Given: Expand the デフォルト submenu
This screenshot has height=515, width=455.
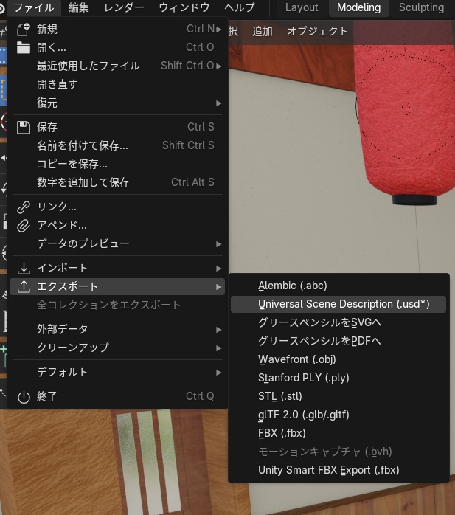Looking at the screenshot, I should click(117, 372).
